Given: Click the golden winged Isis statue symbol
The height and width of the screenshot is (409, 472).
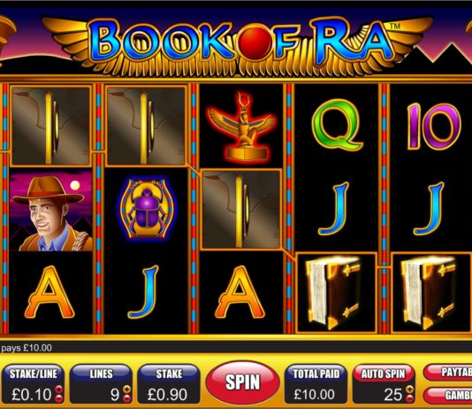Looking at the screenshot, I should pyautogui.click(x=241, y=126).
